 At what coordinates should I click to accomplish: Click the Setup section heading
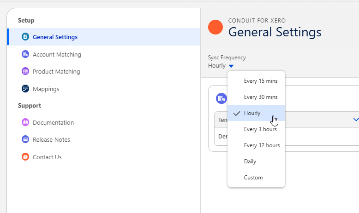point(26,20)
